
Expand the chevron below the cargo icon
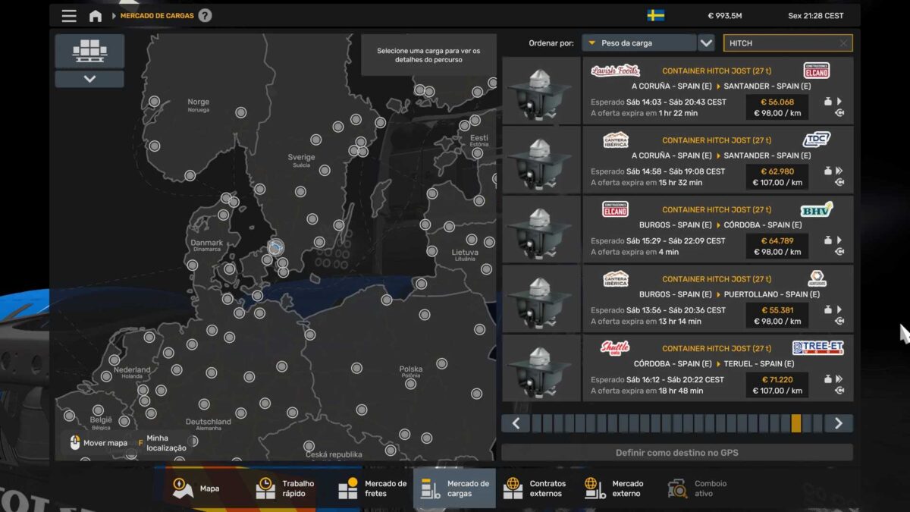pyautogui.click(x=89, y=79)
